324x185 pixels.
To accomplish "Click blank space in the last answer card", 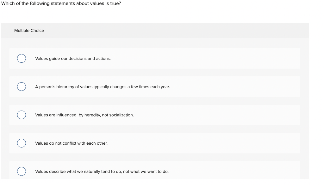I will (234, 171).
